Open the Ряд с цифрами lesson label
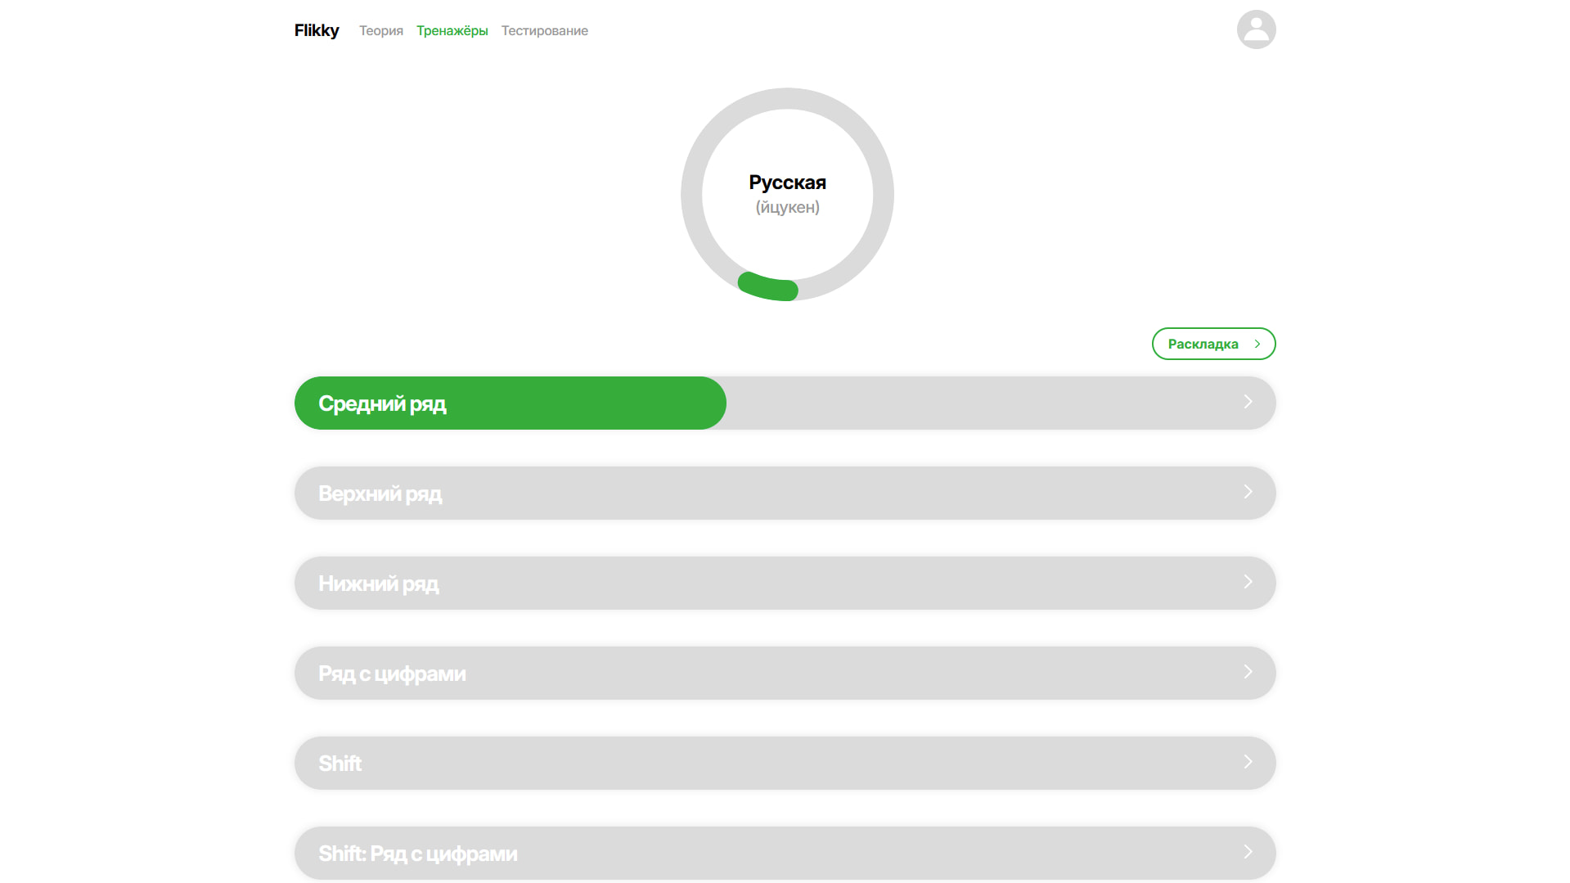 point(392,674)
